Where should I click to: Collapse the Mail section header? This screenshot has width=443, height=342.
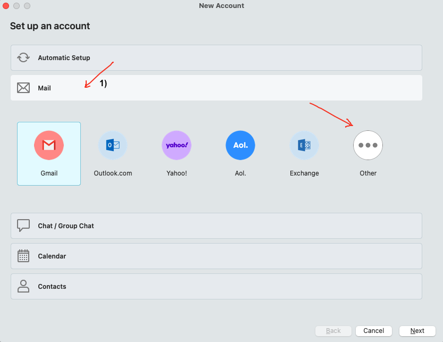coord(216,88)
